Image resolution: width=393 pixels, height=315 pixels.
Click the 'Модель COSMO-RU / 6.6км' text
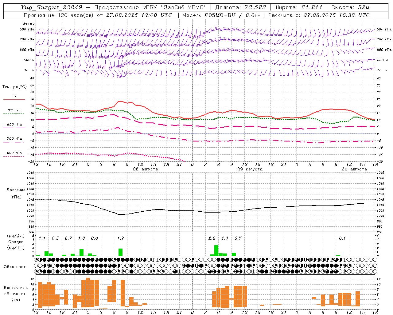[x=221, y=15]
